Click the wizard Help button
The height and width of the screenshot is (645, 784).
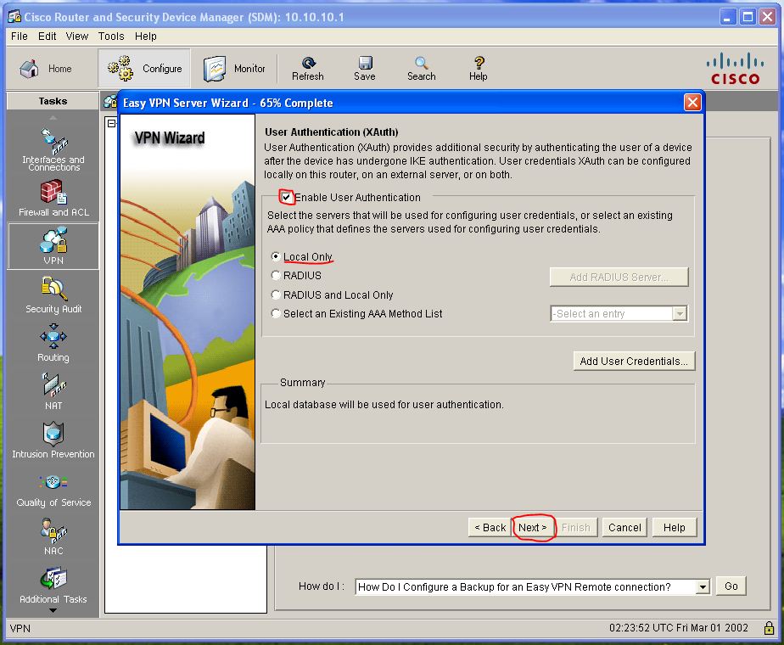[675, 528]
